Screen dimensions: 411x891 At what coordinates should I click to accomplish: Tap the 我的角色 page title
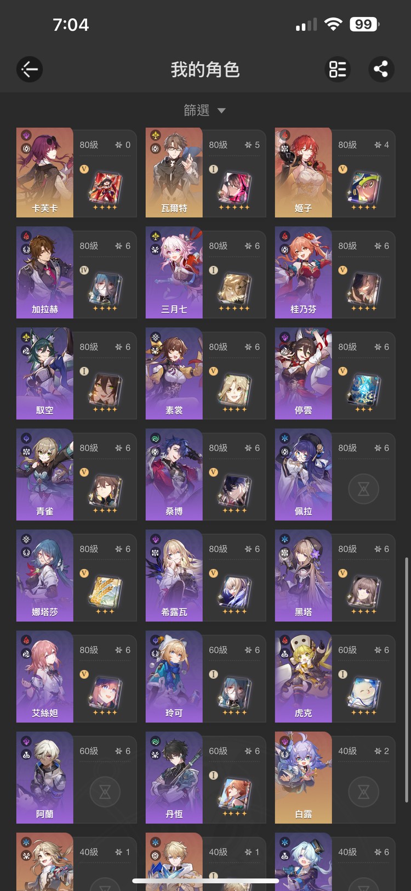[206, 70]
